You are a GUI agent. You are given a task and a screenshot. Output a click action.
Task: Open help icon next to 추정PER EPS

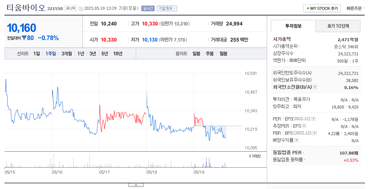tap(304, 126)
